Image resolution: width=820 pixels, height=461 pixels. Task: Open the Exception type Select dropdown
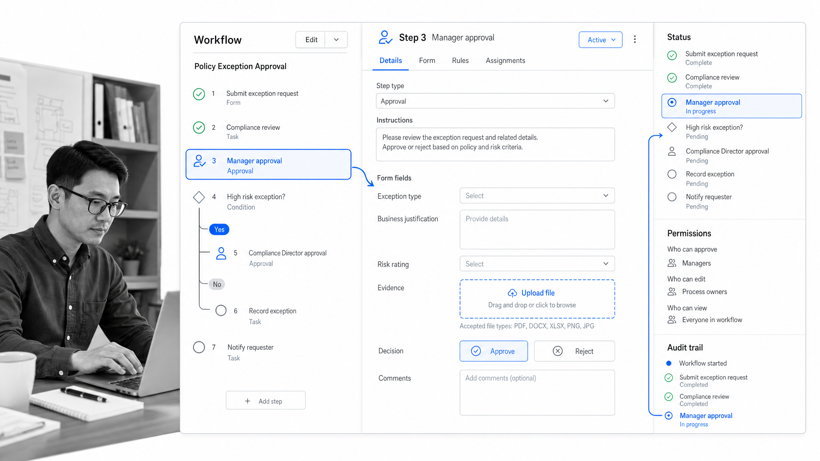(537, 196)
